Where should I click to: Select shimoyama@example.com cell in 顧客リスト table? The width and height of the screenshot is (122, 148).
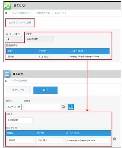click(x=89, y=57)
